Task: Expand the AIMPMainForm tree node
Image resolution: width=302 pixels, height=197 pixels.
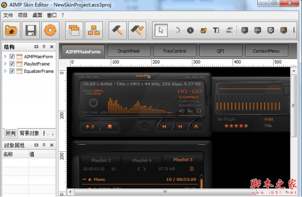Action: (6, 56)
